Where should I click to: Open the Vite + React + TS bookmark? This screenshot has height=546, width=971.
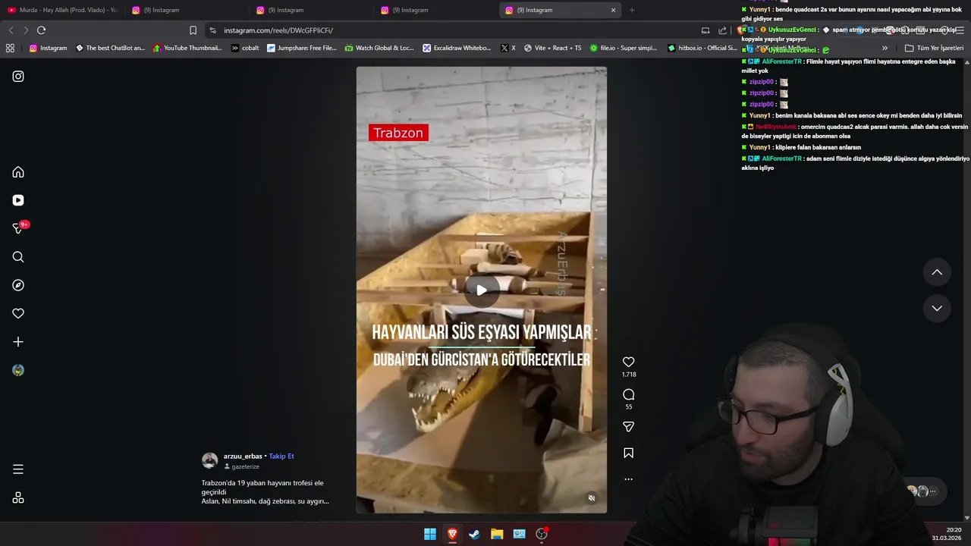[552, 48]
